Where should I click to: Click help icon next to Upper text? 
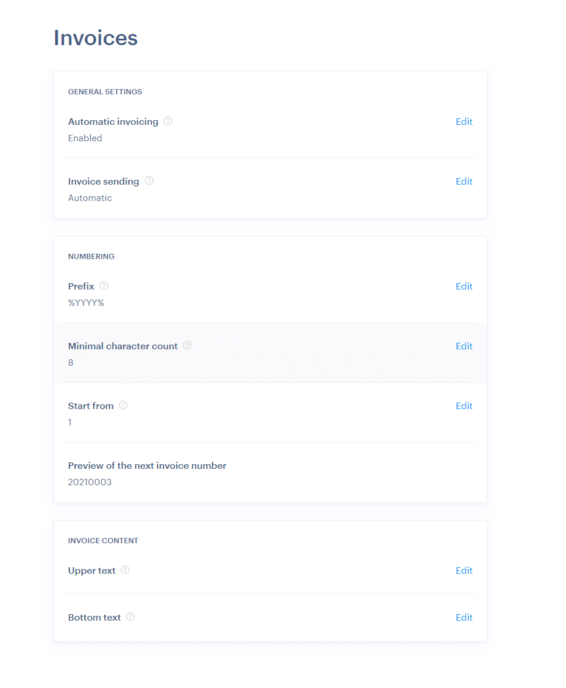click(x=125, y=570)
